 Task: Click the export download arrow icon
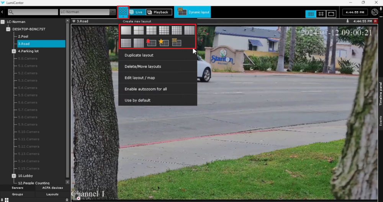pyautogui.click(x=348, y=21)
